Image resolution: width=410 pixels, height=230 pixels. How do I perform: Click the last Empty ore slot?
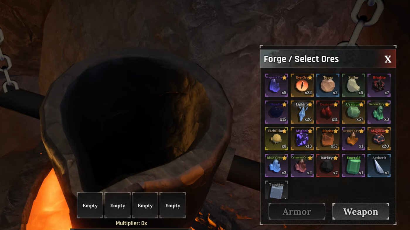(x=173, y=205)
